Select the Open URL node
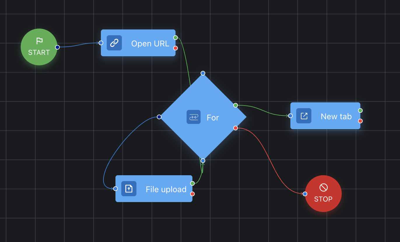The height and width of the screenshot is (242, 400). (x=138, y=43)
